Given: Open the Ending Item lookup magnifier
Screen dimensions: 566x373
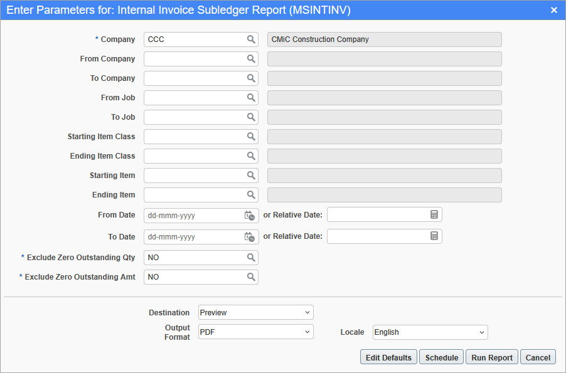Looking at the screenshot, I should point(252,194).
